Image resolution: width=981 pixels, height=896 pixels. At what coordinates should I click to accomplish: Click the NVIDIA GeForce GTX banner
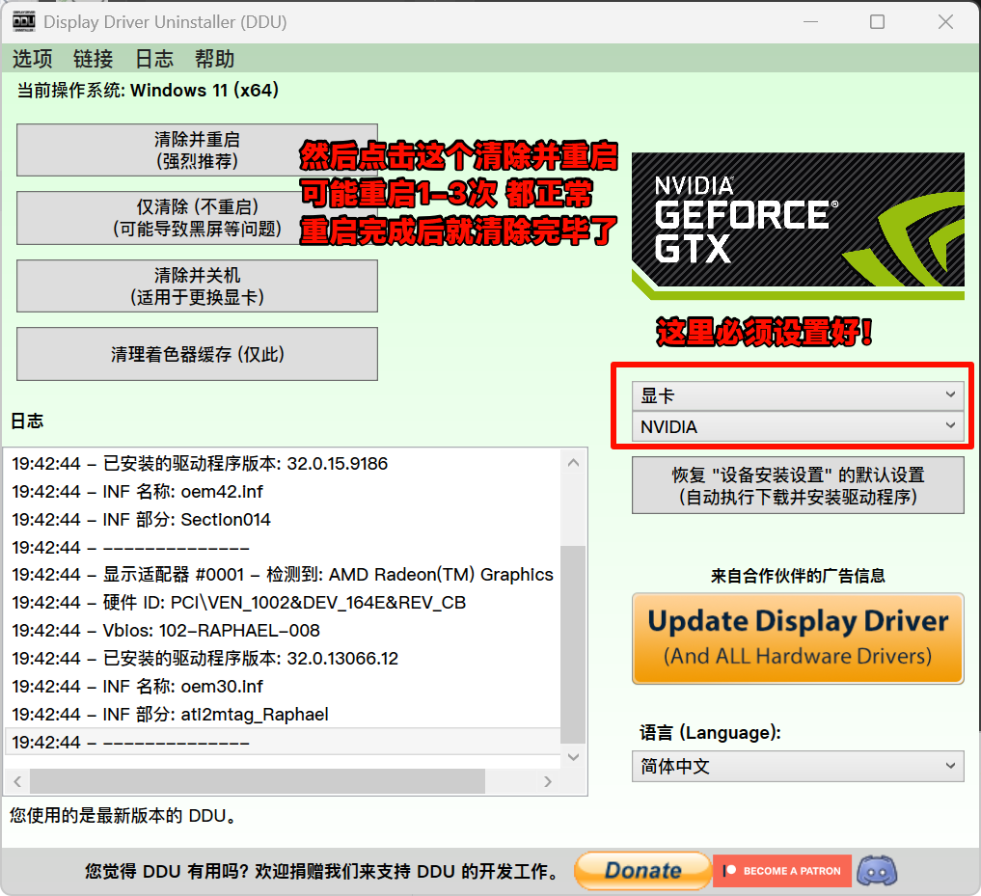click(798, 224)
